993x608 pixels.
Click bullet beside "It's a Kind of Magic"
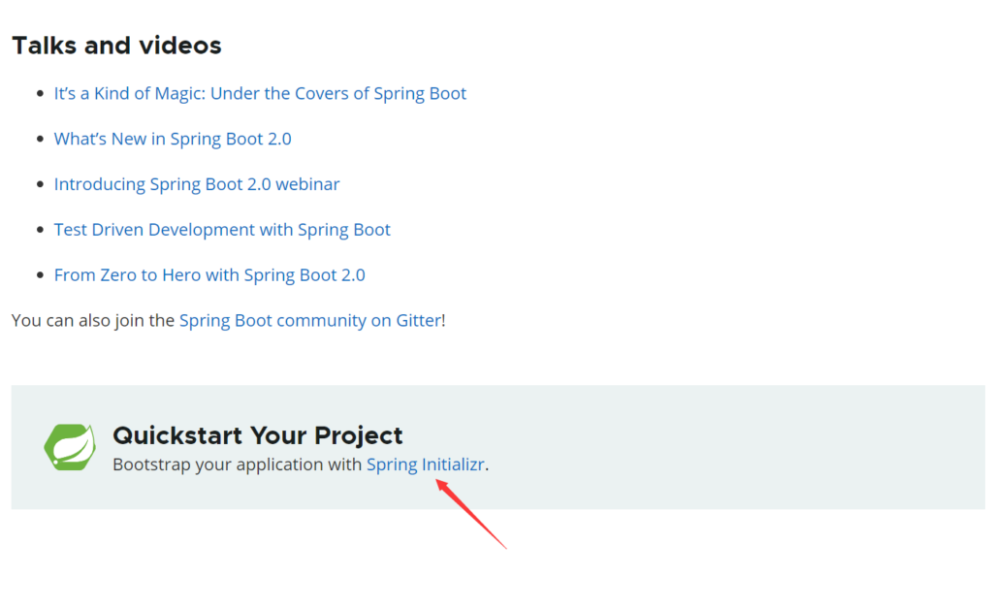coord(40,94)
